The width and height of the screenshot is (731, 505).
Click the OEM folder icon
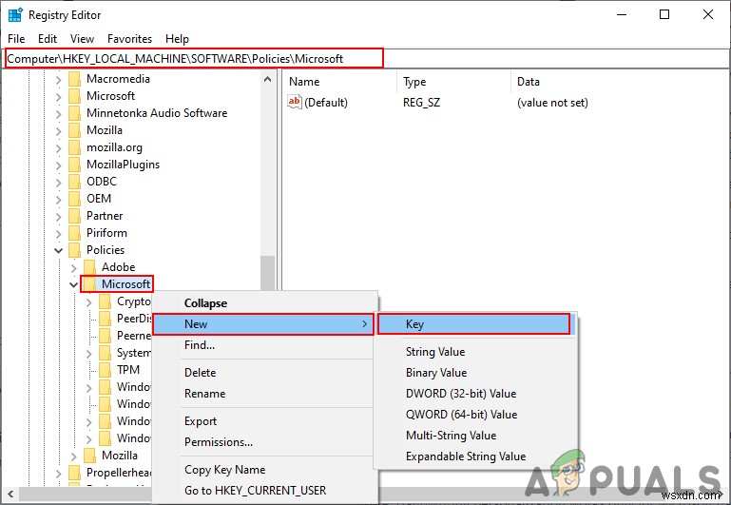tap(74, 199)
